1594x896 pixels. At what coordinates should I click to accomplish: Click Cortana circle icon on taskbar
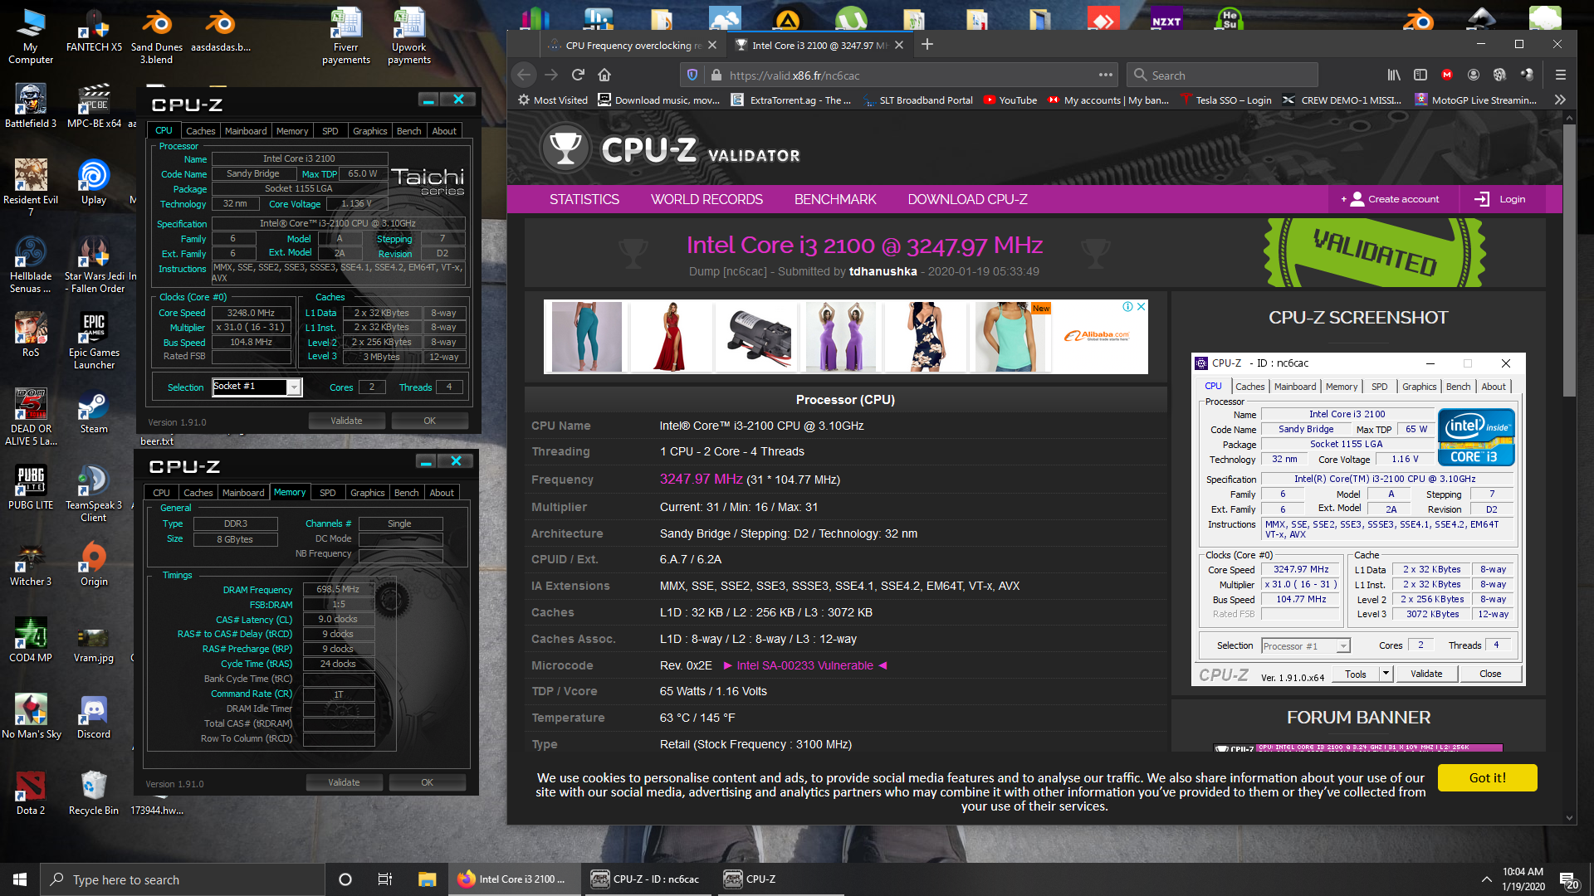click(345, 879)
